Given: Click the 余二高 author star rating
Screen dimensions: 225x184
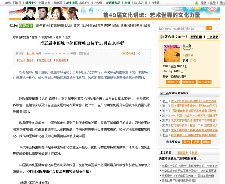Looking at the screenshot, I should 188,50.
